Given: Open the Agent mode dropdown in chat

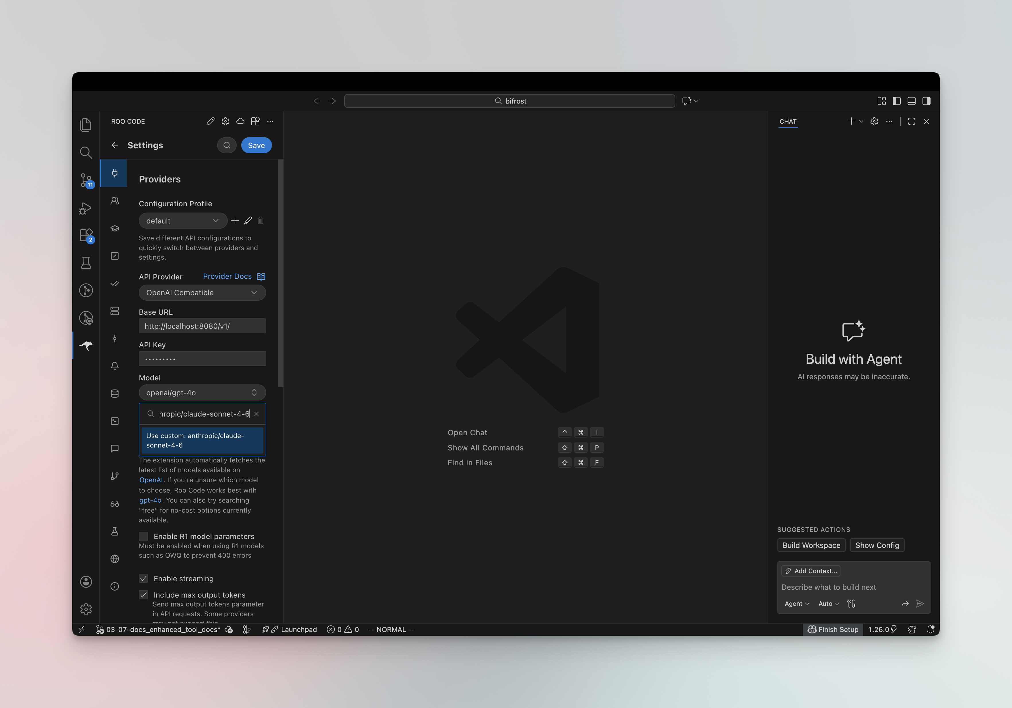Looking at the screenshot, I should point(797,604).
